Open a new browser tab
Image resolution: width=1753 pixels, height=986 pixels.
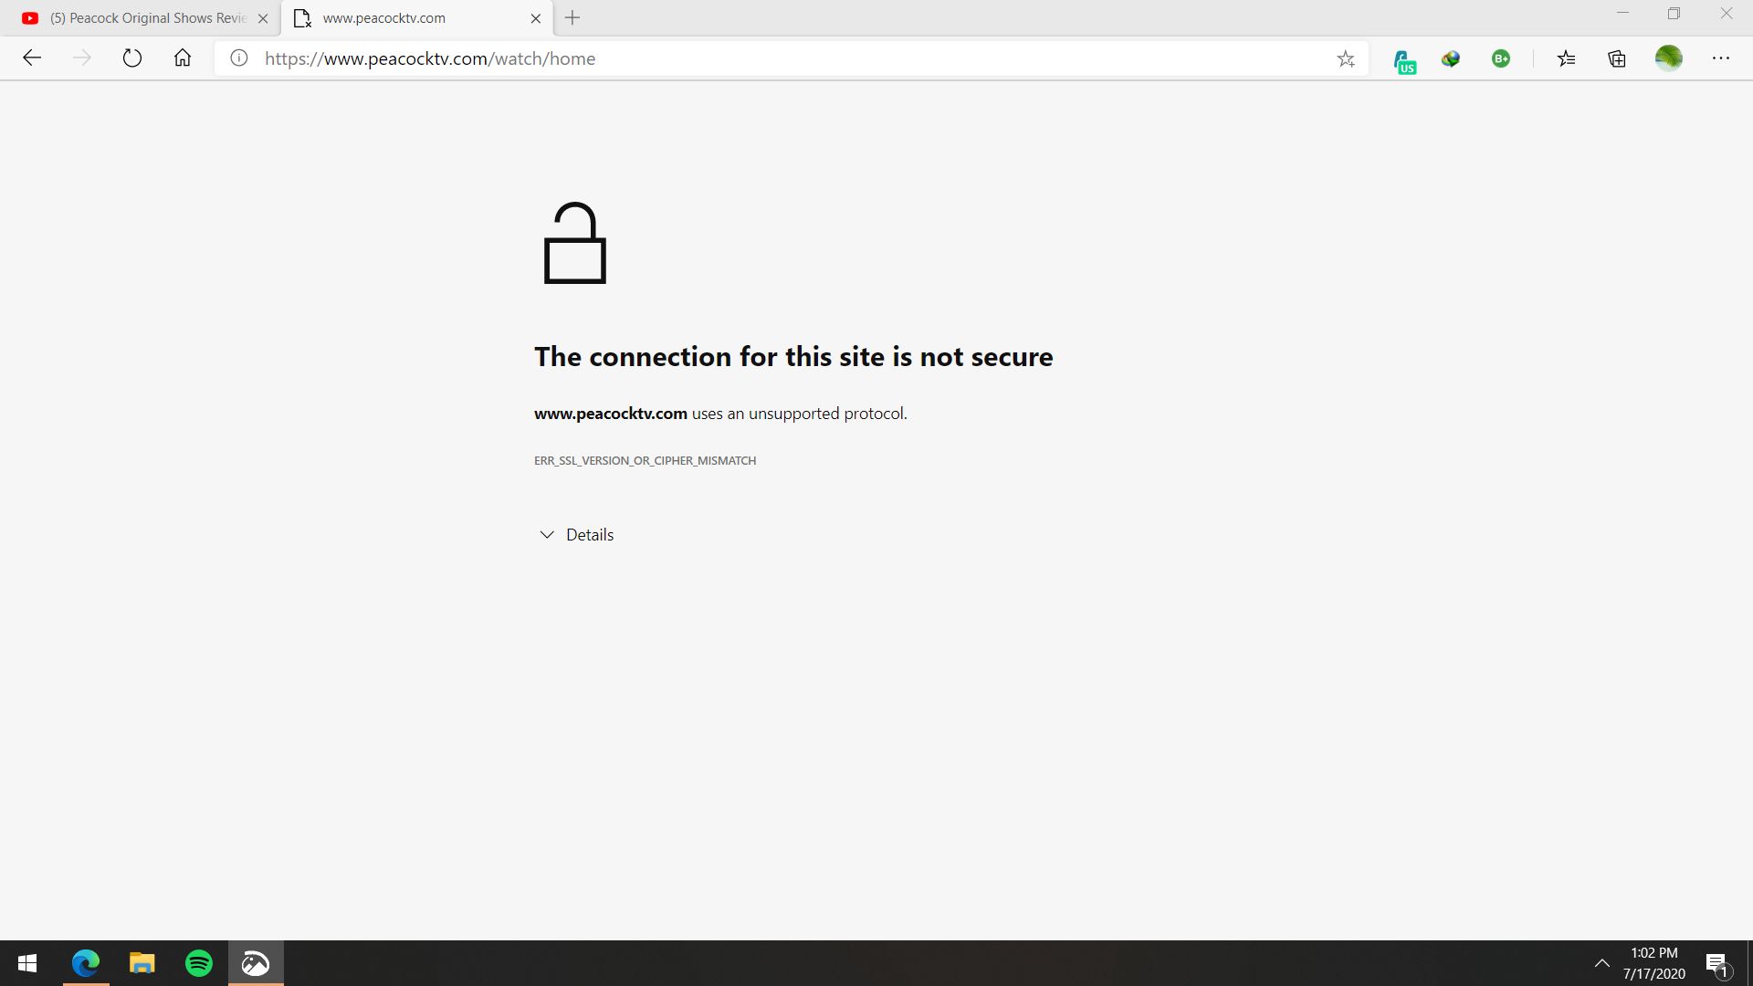pyautogui.click(x=572, y=18)
